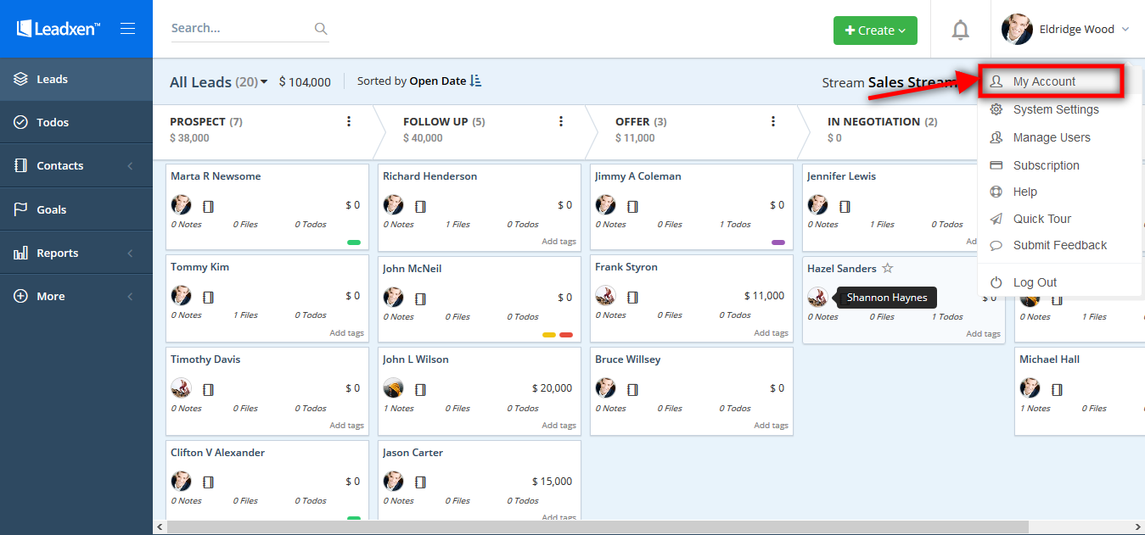The image size is (1145, 535).
Task: Open the Marta R Newsome lead
Action: [216, 176]
